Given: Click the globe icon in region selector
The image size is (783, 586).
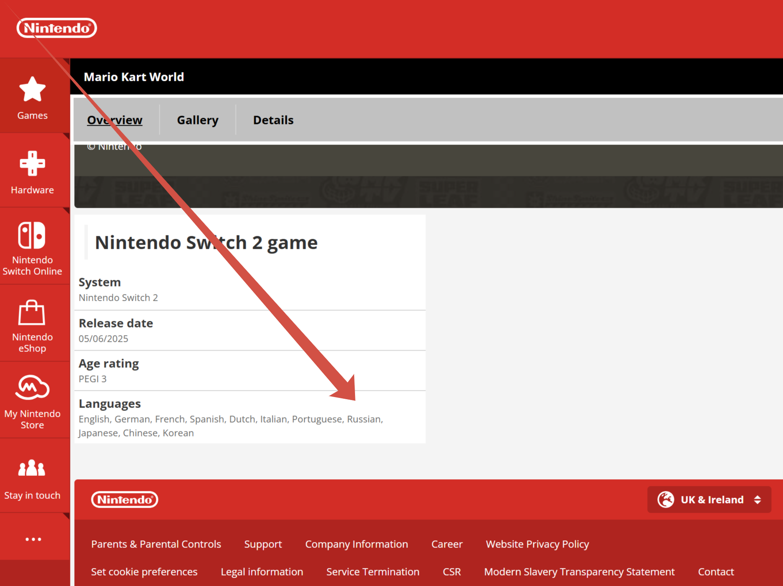Looking at the screenshot, I should pyautogui.click(x=665, y=500).
